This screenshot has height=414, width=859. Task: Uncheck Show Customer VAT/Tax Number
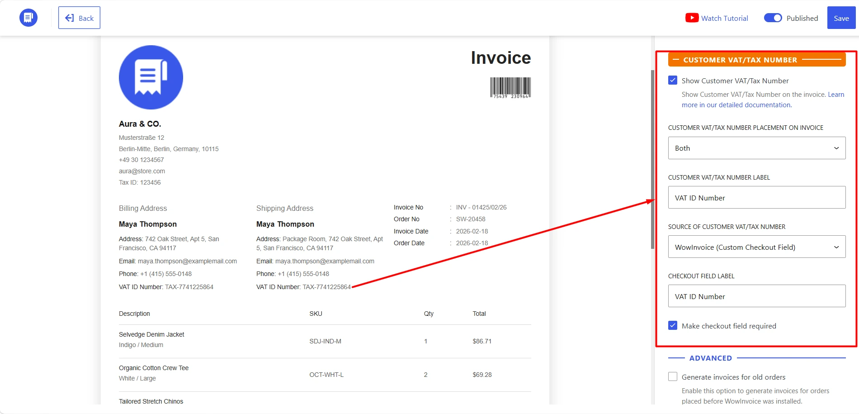pyautogui.click(x=673, y=81)
